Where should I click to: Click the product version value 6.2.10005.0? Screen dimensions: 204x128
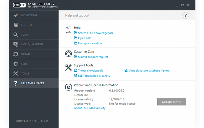coord(116,91)
